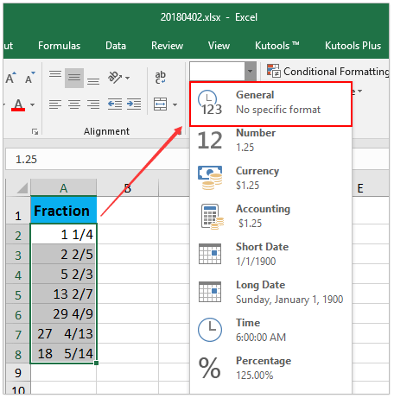Screen dimensions: 394x398
Task: Toggle Middle Align for cells
Action: 74,78
